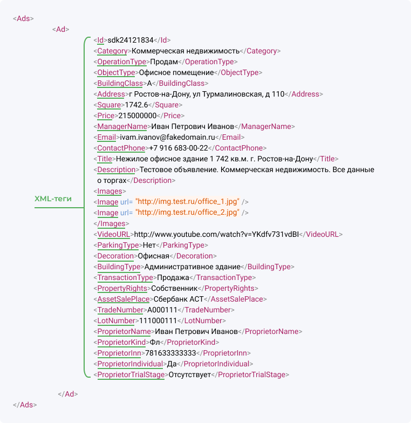Click the opening BuildingClass tag
This screenshot has height=423, width=411.
(x=120, y=83)
